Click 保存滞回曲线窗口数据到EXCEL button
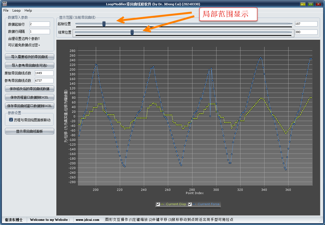Viewport: 325px width, 225px height. [30, 106]
